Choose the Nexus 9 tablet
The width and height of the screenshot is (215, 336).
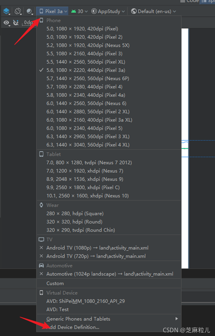pyautogui.click(x=109, y=179)
